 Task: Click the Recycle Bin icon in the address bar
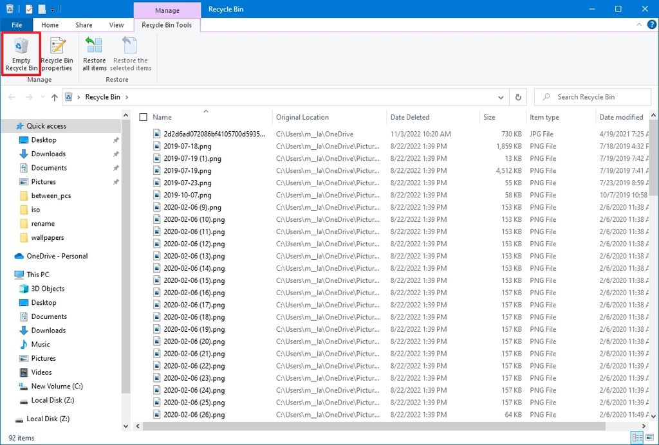69,96
